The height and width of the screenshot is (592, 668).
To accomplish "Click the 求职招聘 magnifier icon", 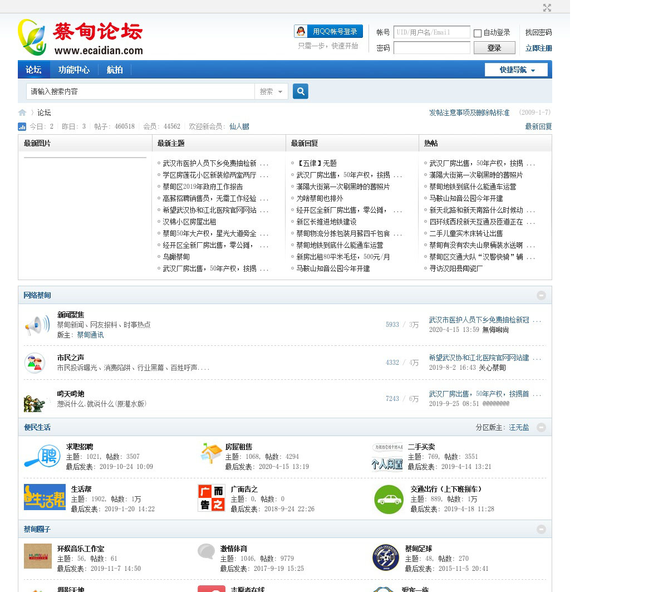I will click(42, 457).
